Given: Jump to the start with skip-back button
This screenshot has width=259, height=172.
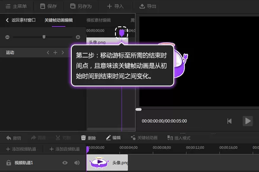Looking at the screenshot, I should 230,121.
